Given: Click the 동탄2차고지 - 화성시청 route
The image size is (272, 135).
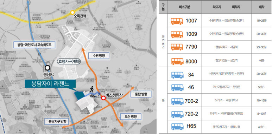Looking at the screenshot, I should coord(227,127).
